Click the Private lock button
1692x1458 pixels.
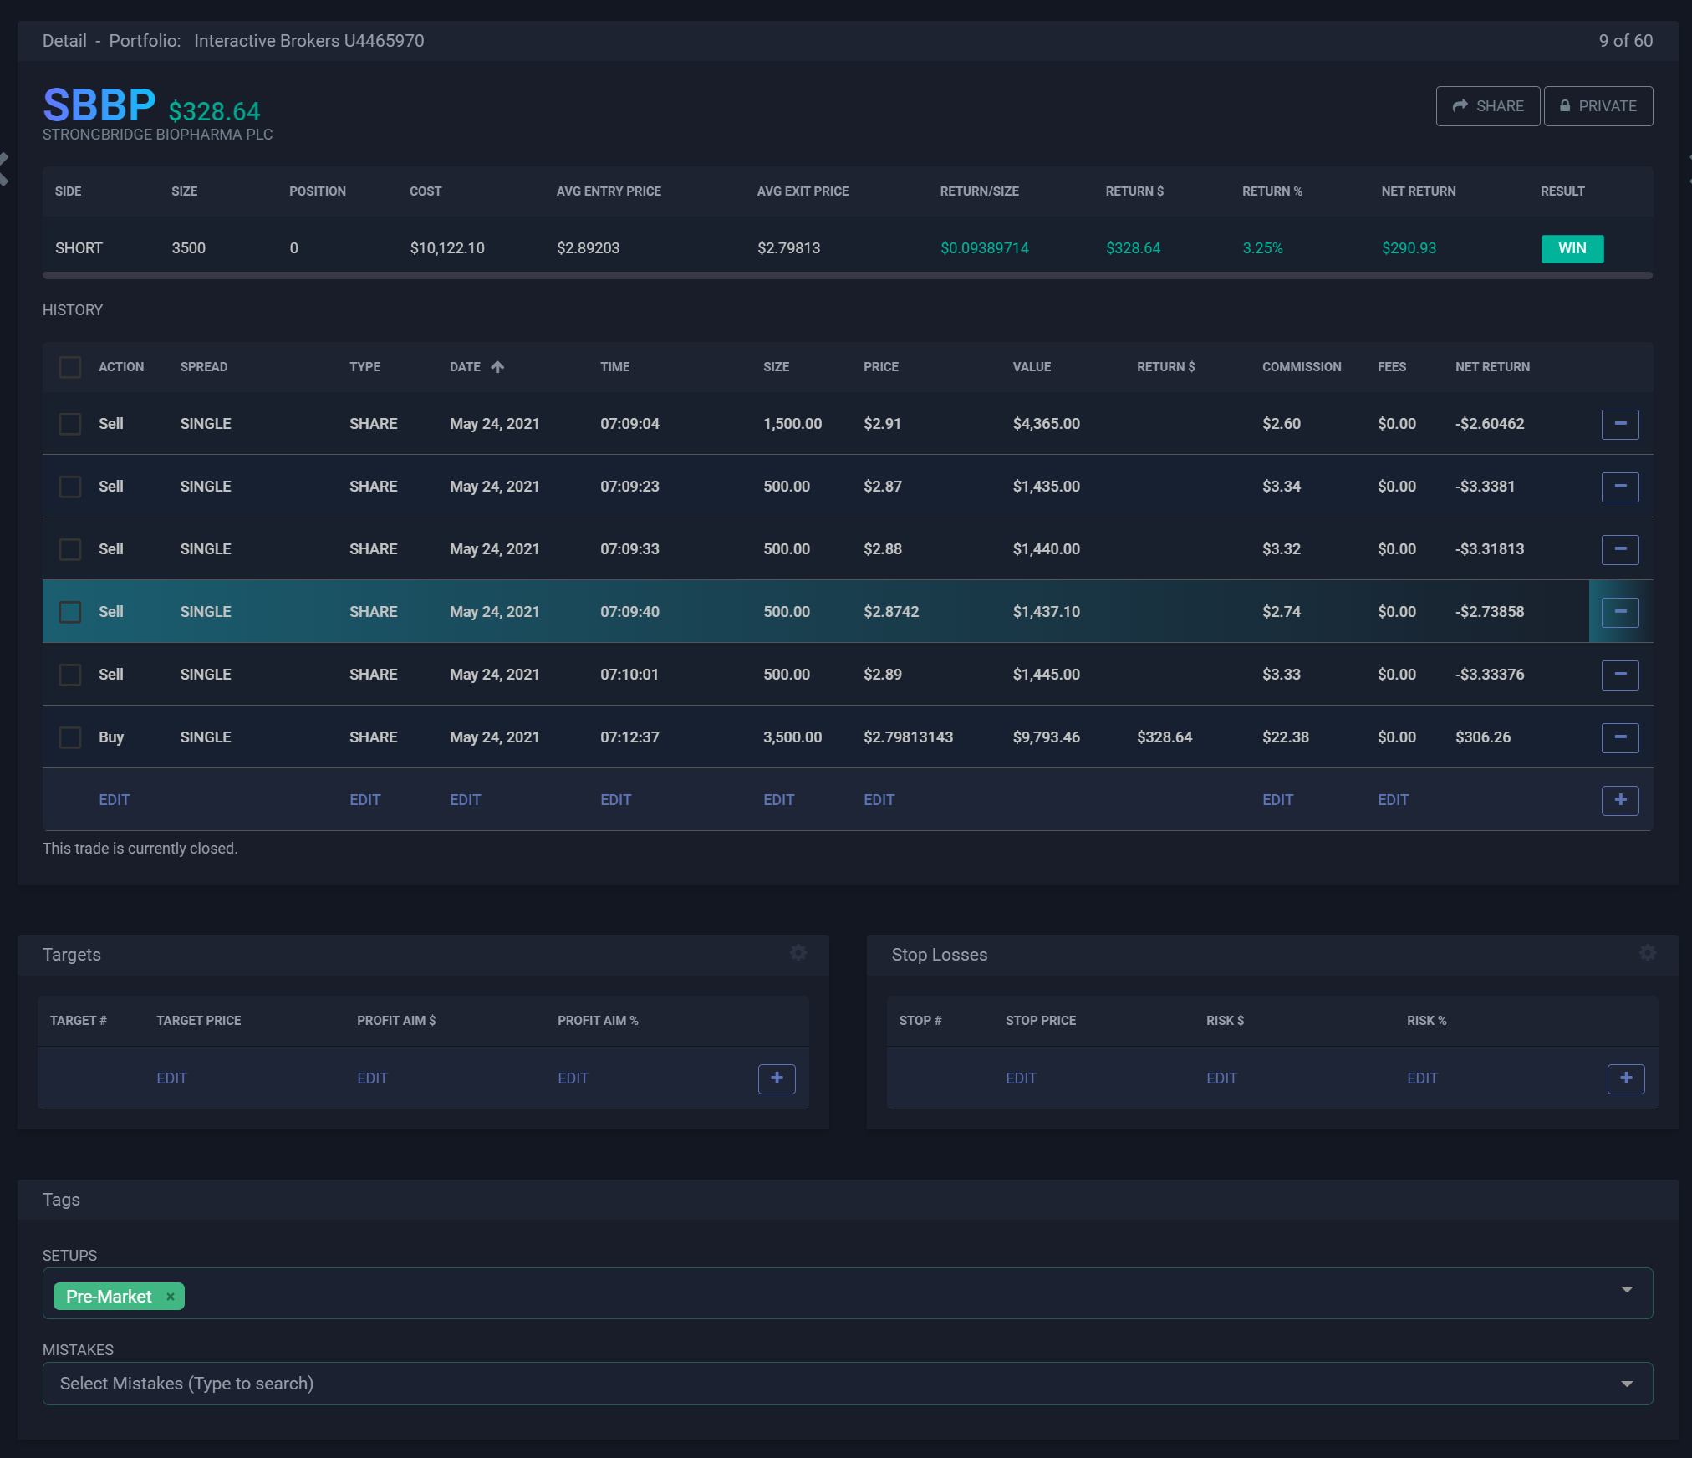click(x=1598, y=106)
